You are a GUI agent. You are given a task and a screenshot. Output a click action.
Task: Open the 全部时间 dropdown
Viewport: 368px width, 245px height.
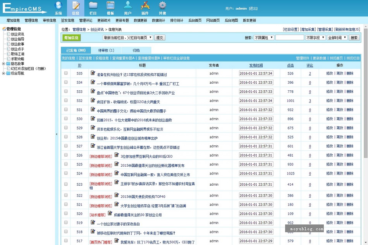point(337,38)
